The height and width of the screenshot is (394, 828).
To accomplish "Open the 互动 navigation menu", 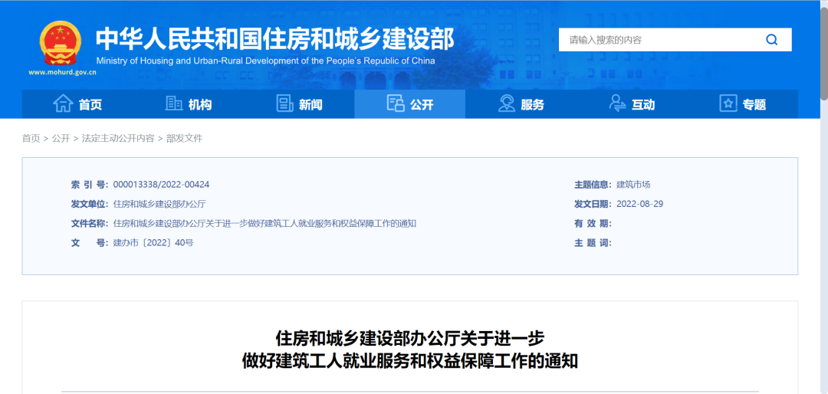I will (x=632, y=104).
